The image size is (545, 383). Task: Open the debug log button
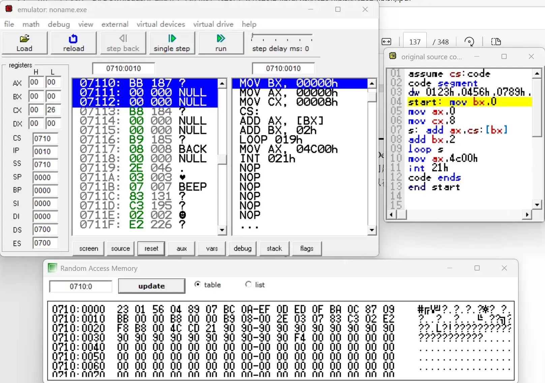click(243, 249)
